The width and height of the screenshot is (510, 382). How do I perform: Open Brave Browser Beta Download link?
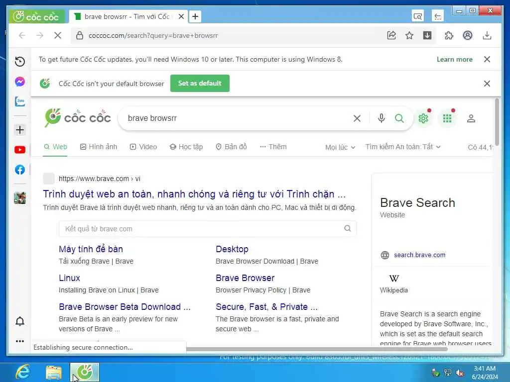tap(125, 307)
